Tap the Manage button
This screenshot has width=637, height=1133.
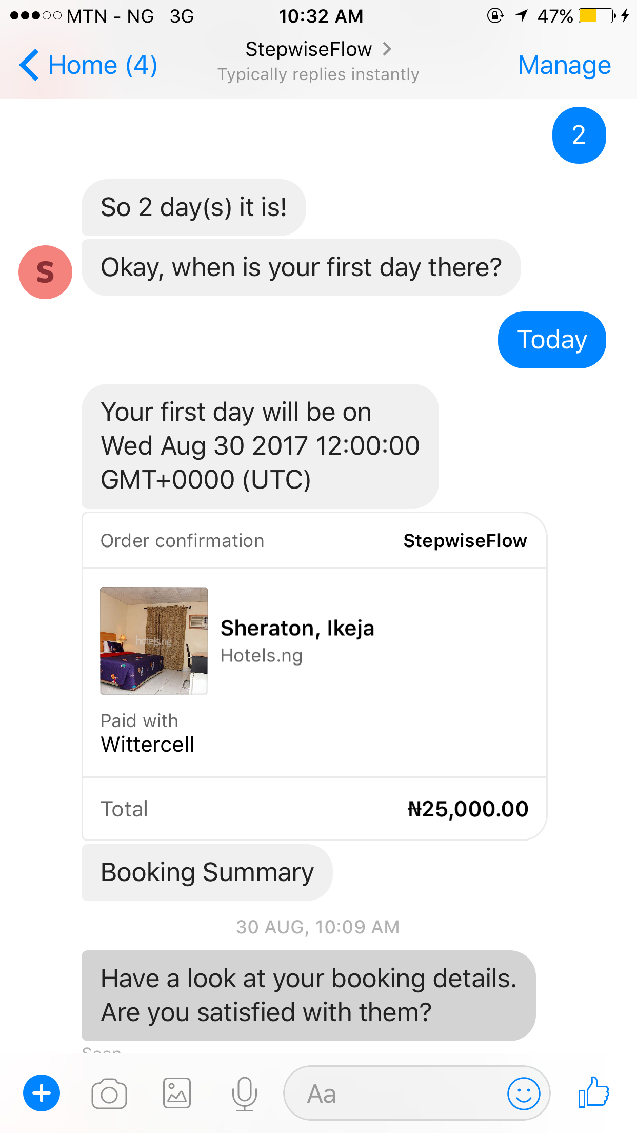point(564,65)
